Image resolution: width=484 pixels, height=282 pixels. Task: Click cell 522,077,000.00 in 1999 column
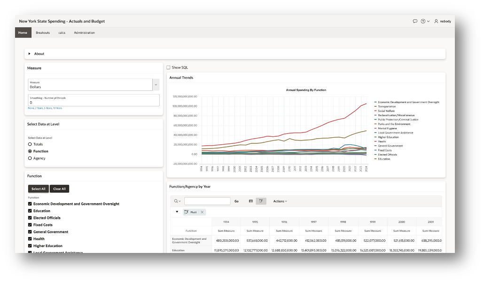coord(373,240)
